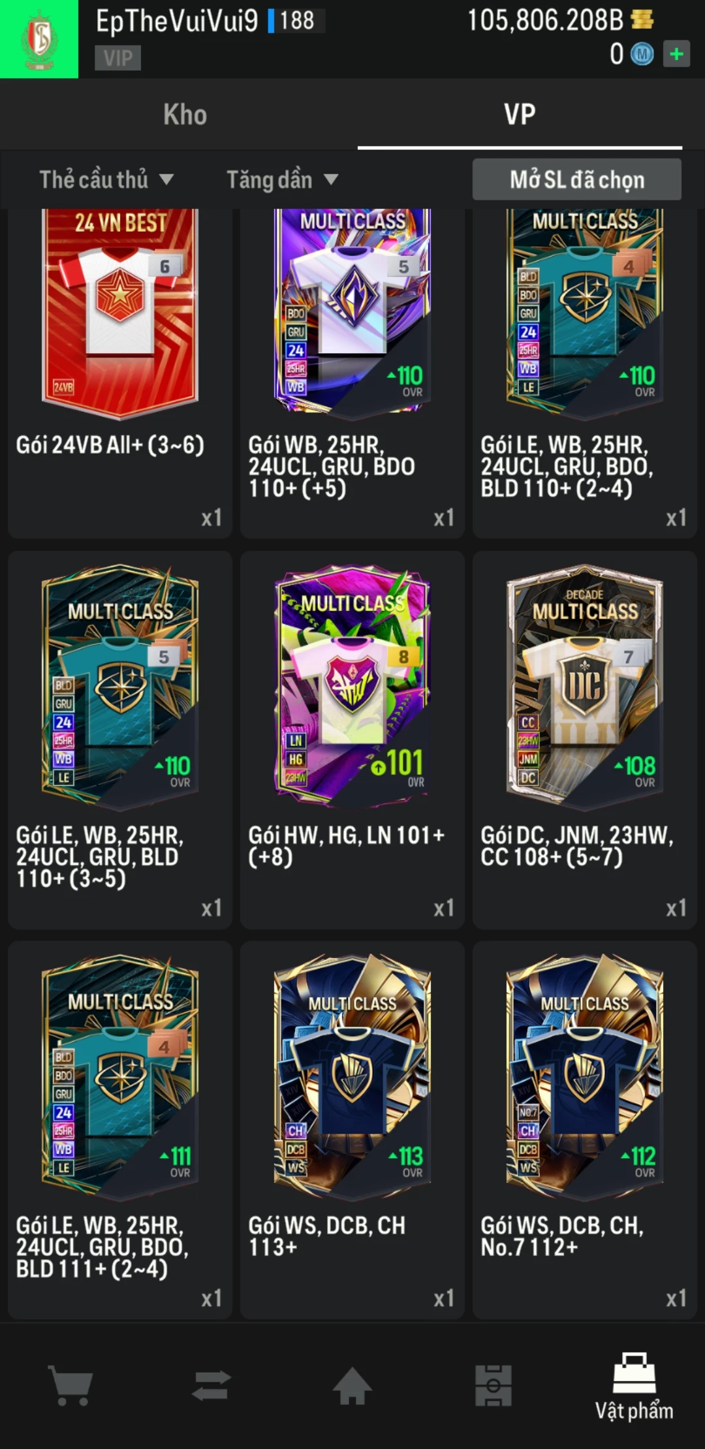
Task: Tap the gold coins balance icon
Action: (x=642, y=20)
